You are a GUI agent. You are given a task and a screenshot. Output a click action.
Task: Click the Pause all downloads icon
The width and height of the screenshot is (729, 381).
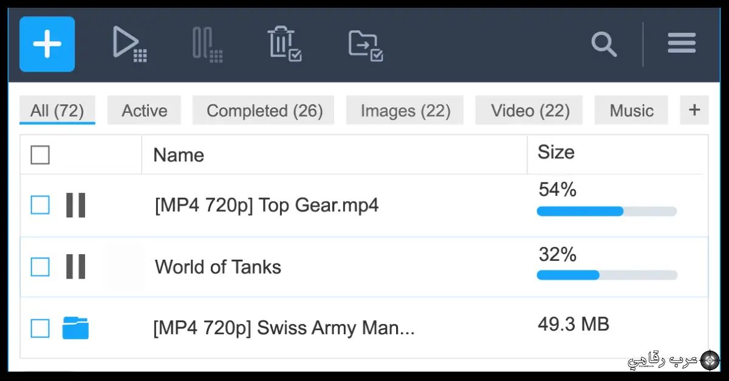[x=208, y=44]
